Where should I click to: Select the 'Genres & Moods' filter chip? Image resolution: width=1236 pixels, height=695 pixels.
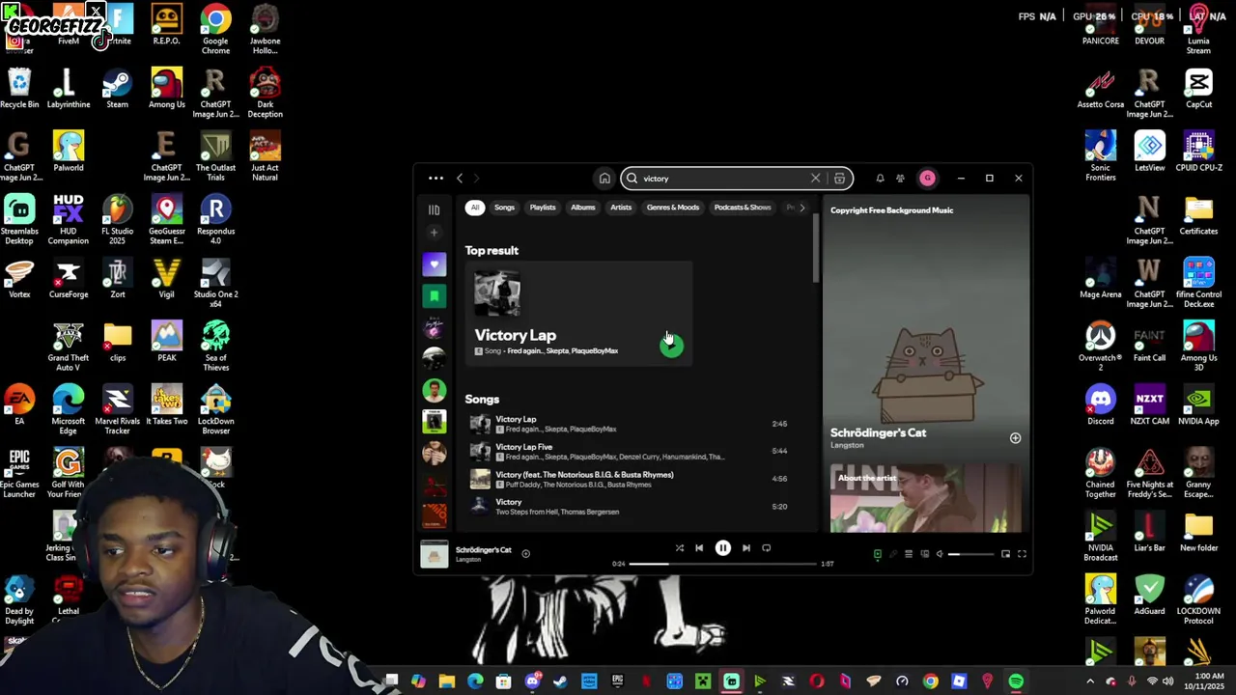click(673, 208)
